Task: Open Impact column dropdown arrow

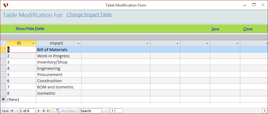Action: (x=78, y=44)
